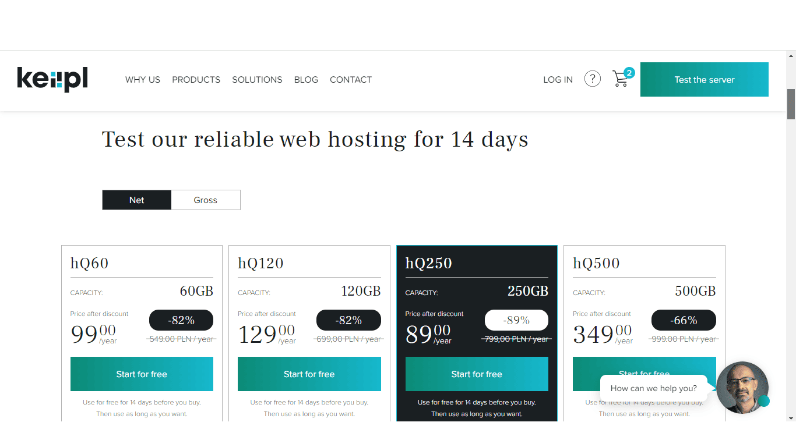The height and width of the screenshot is (447, 796).
Task: Click the LOG IN link
Action: point(558,80)
